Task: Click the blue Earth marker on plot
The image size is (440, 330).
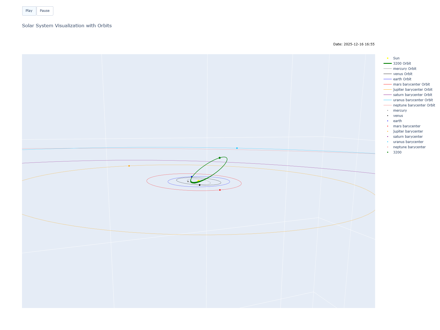Action: point(192,177)
